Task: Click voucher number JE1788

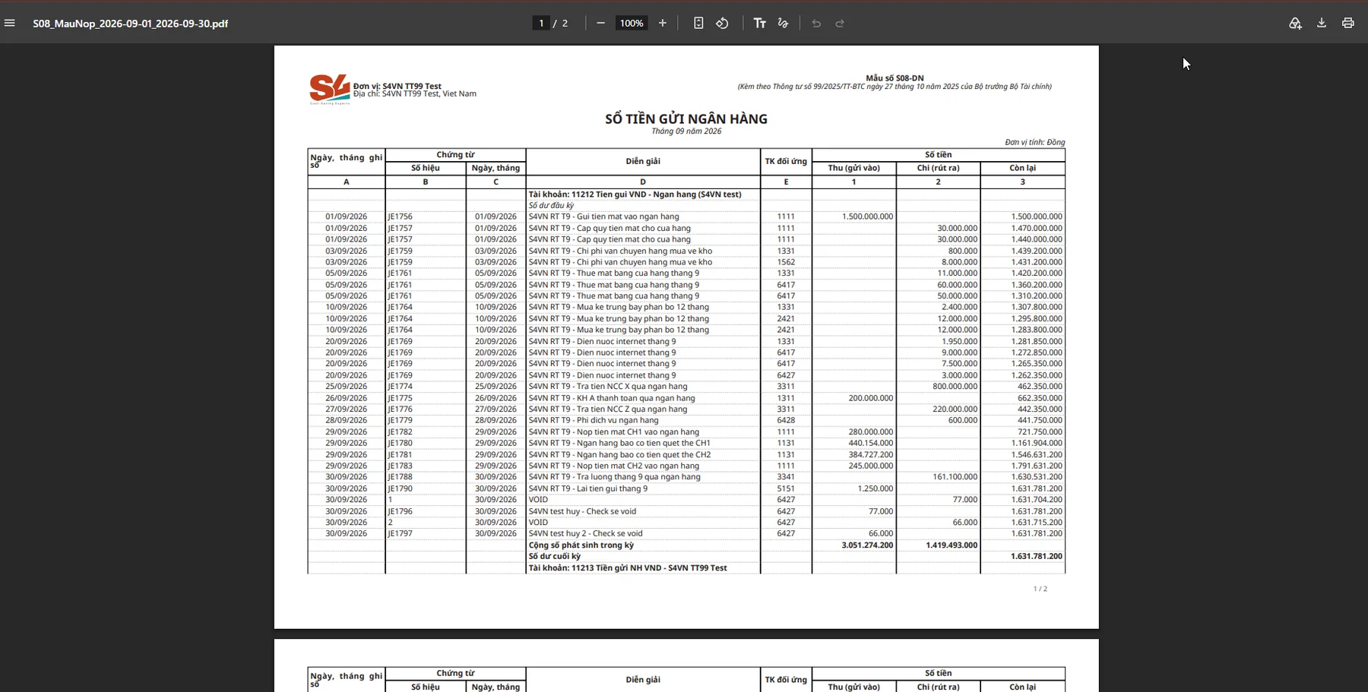Action: point(401,477)
